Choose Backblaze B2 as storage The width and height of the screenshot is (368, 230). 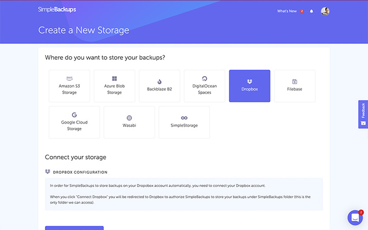coord(159,86)
